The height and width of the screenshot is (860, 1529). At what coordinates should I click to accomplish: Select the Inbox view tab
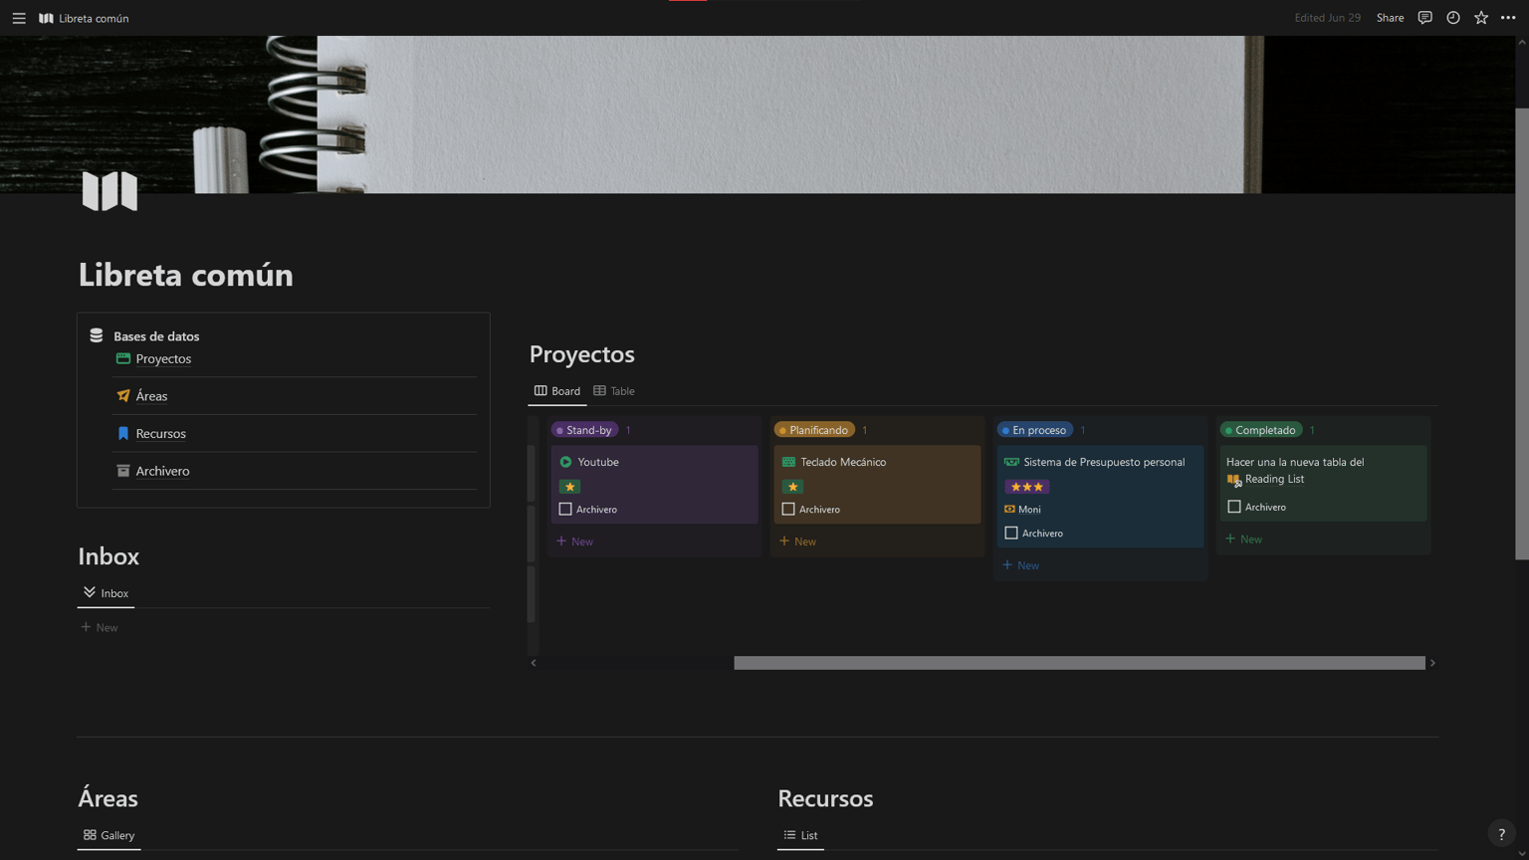point(106,593)
